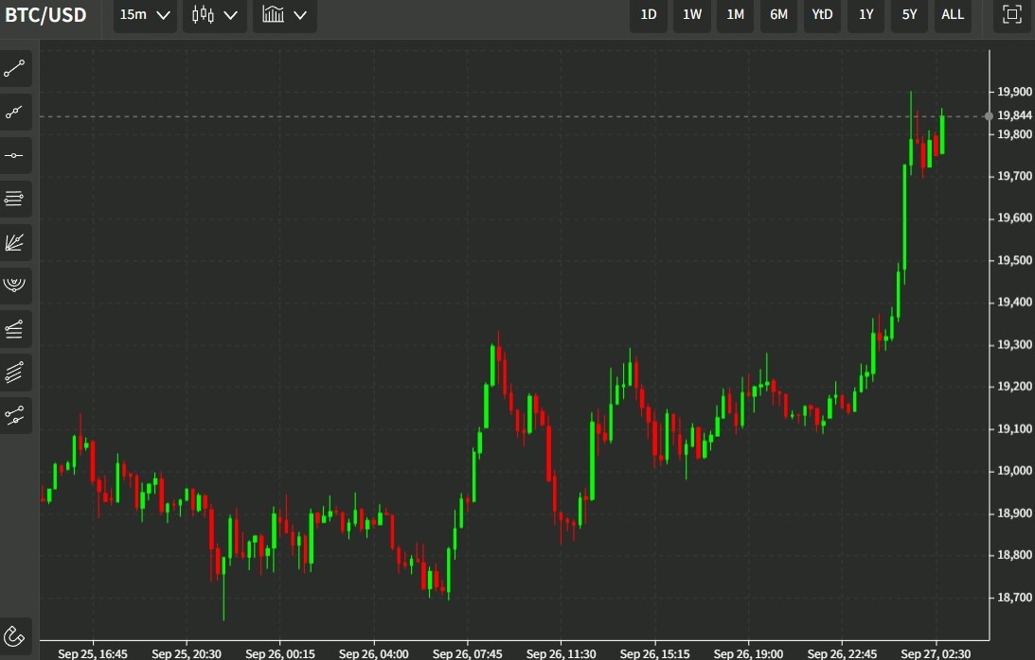Click the BTC/USD symbol title
1035x660 pixels.
pos(45,14)
